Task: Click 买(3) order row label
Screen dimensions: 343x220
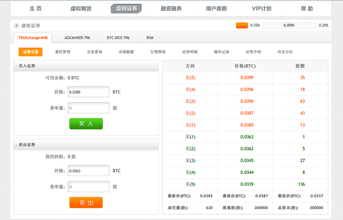Action: tap(190, 161)
